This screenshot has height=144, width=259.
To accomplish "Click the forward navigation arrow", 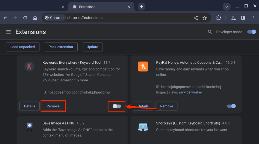I will [x=15, y=18].
